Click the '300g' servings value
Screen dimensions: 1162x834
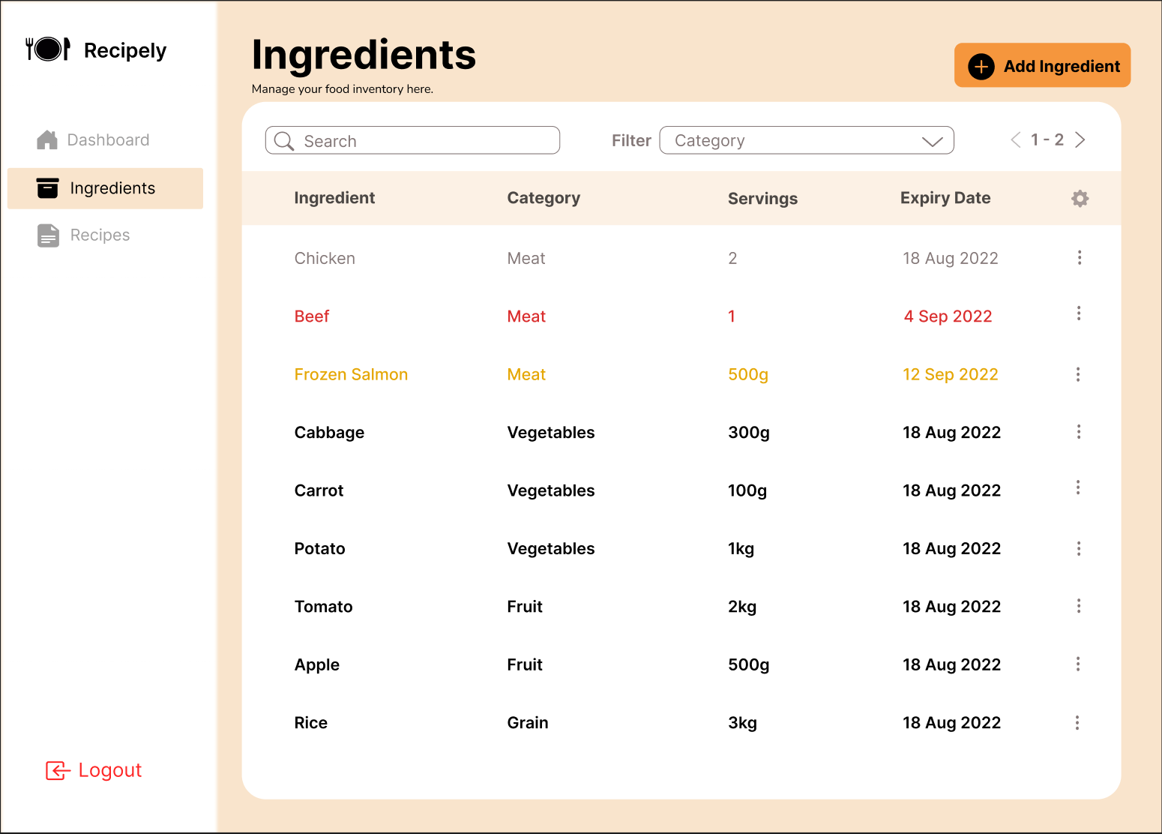[x=749, y=433]
